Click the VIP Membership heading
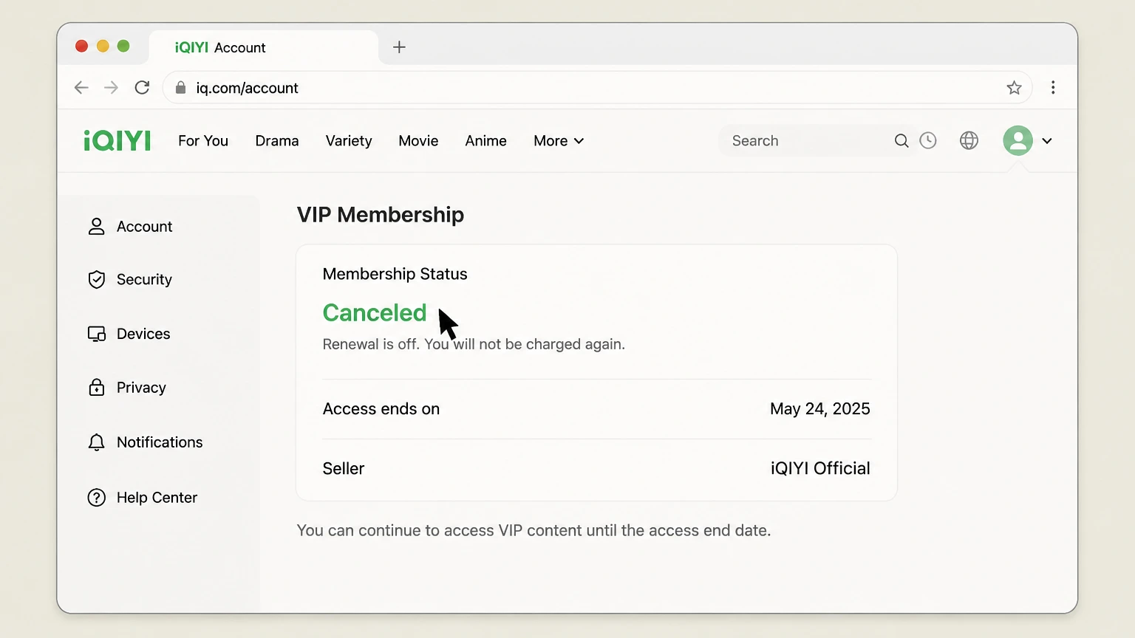The width and height of the screenshot is (1135, 638). (x=381, y=215)
